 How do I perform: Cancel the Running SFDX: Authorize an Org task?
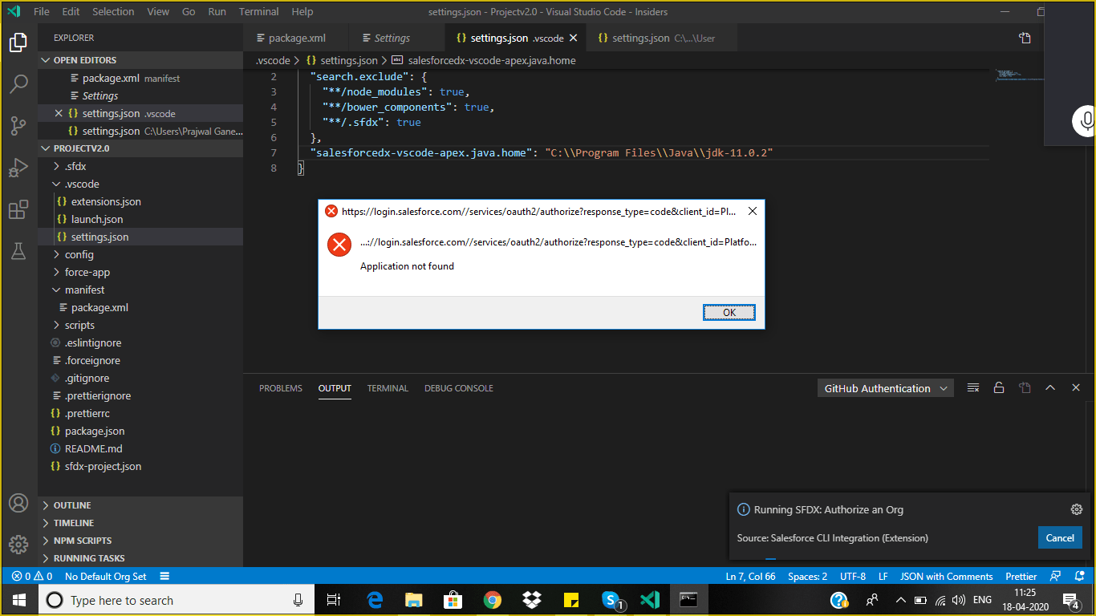(1060, 537)
